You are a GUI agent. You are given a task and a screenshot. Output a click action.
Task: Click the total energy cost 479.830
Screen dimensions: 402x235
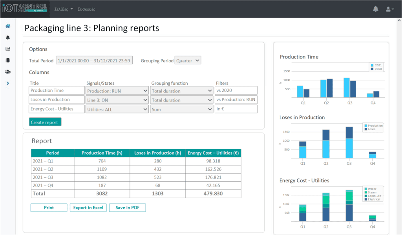point(213,193)
